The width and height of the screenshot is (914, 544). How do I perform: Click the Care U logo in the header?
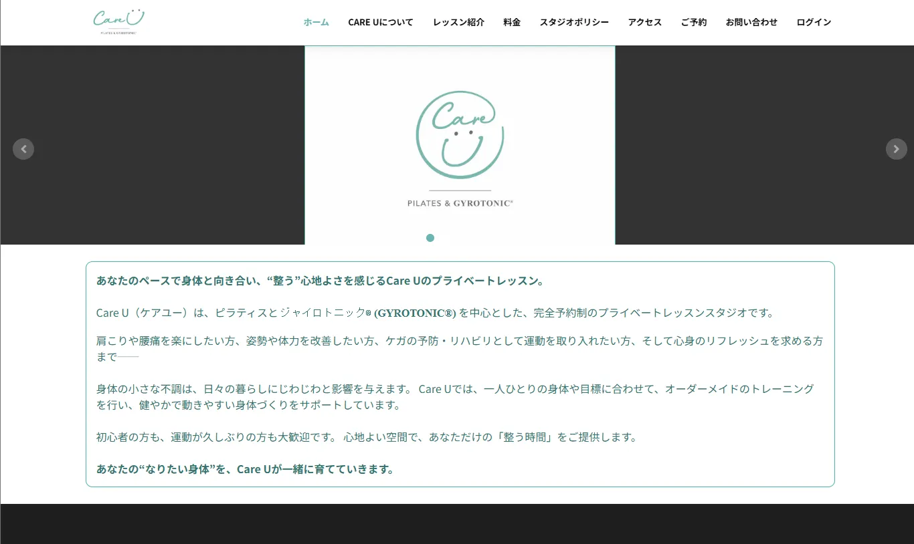(119, 22)
